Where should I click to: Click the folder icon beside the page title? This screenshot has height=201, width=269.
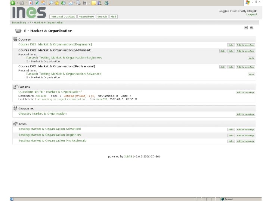18,31
